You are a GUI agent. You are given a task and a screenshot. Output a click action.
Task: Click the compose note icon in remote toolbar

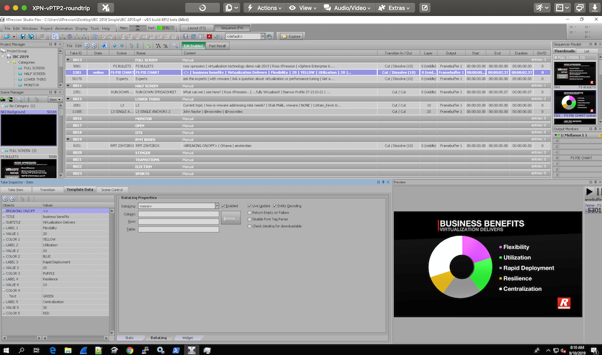[424, 8]
